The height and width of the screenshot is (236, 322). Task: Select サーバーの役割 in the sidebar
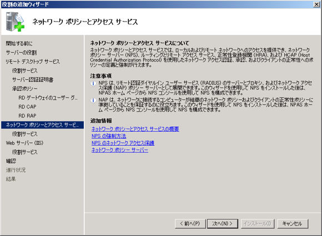tap(21, 53)
